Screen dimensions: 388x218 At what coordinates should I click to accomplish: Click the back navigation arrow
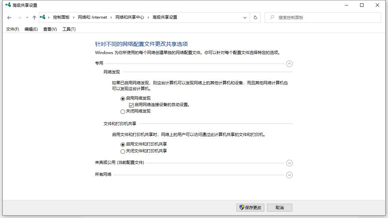point(9,17)
